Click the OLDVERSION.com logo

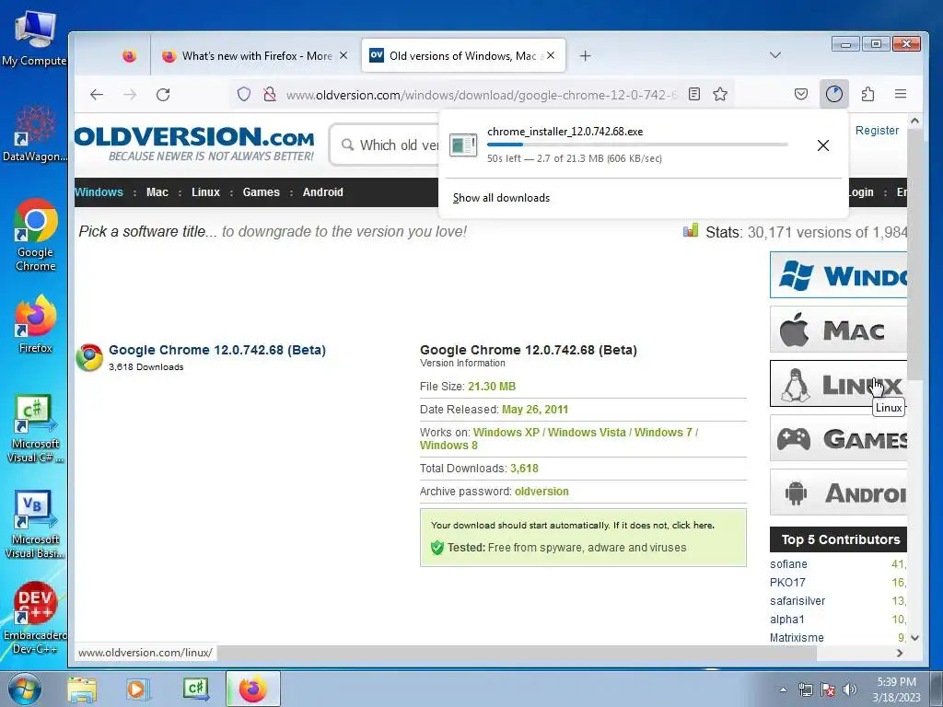pos(194,143)
